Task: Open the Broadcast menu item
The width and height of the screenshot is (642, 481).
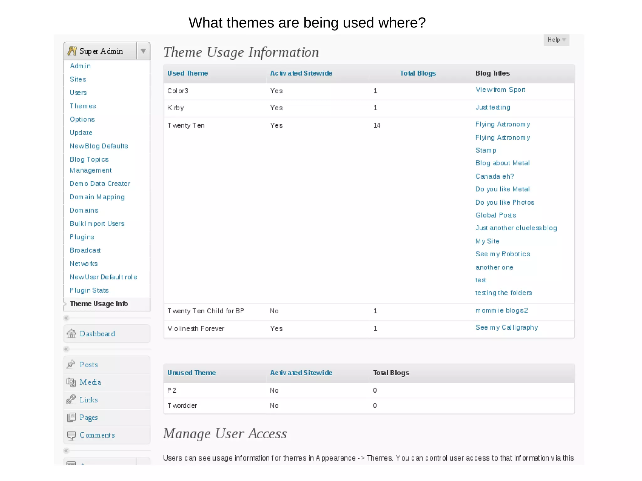Action: (85, 250)
